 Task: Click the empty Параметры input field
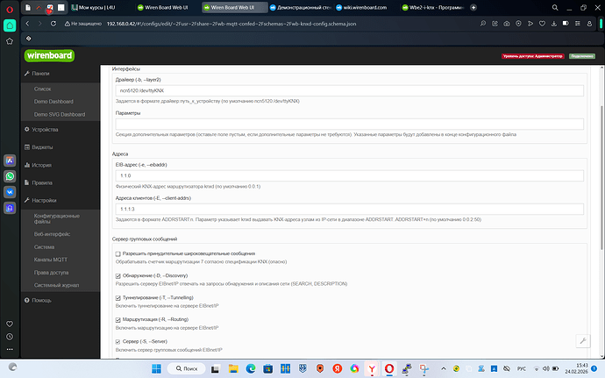[349, 124]
